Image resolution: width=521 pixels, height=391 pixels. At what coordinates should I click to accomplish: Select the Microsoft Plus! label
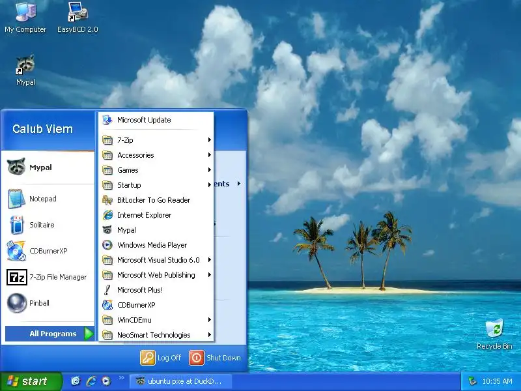point(140,290)
